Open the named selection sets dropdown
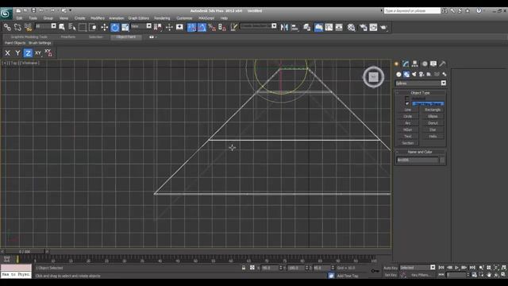 click(258, 26)
